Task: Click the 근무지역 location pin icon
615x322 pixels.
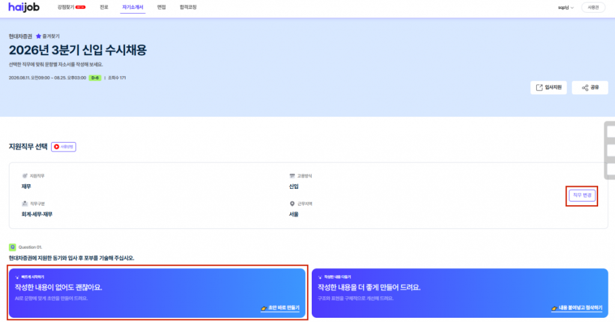Action: 292,204
